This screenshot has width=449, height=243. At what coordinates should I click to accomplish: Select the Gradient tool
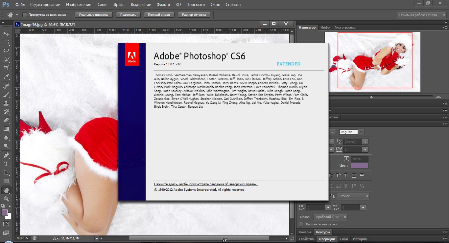tap(6, 129)
